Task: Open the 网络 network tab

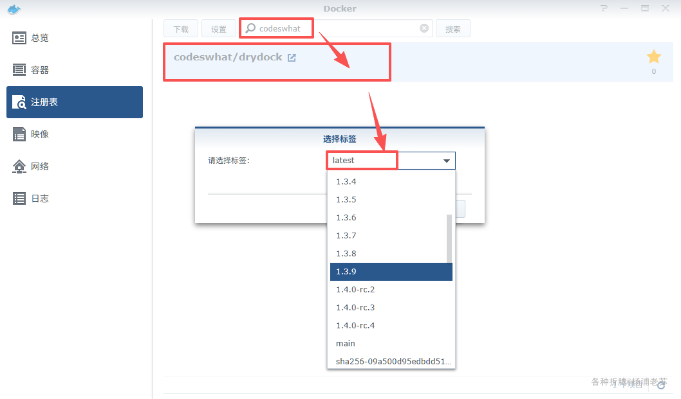Action: (x=75, y=166)
